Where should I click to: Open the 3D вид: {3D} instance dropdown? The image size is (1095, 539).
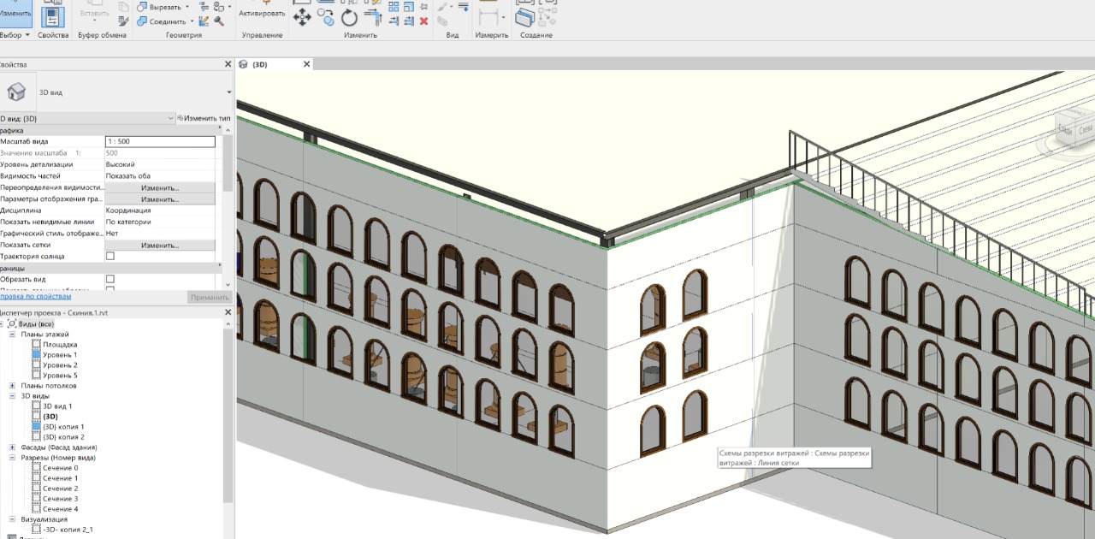click(171, 118)
